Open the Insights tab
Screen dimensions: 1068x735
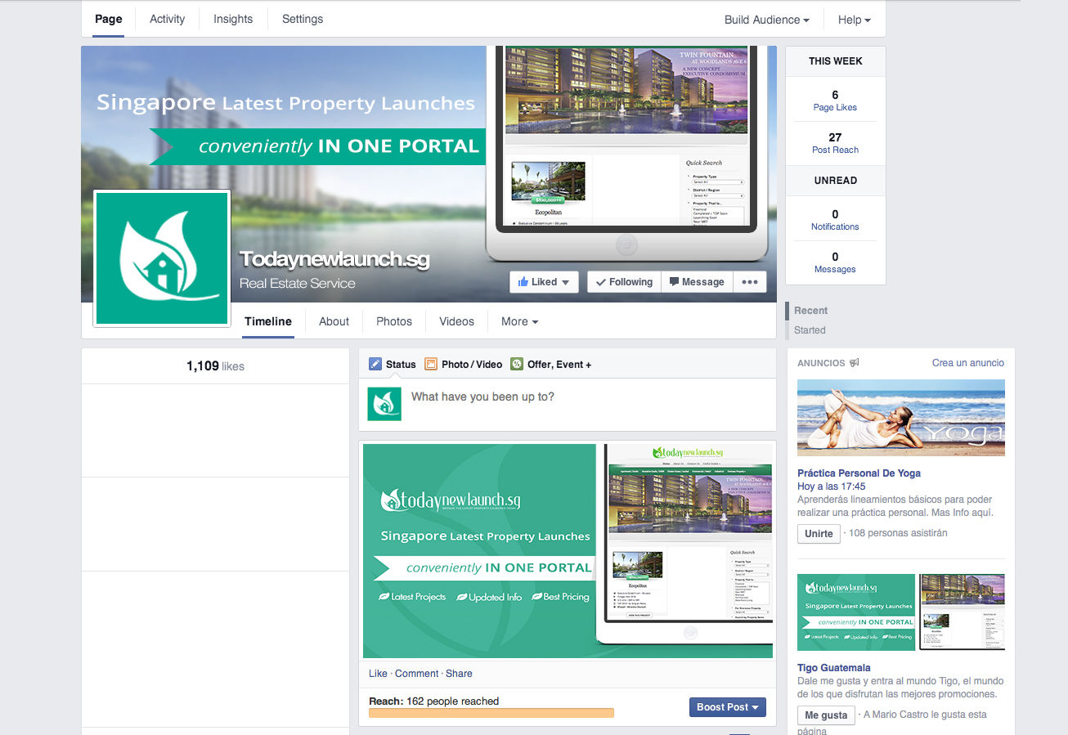(x=233, y=19)
